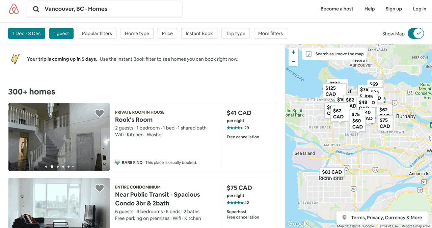Click the Google logo on the map
Screen dimensions: 432x228
[297, 223]
